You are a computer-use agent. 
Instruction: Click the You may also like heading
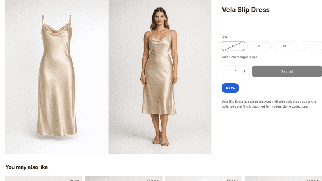(x=27, y=167)
